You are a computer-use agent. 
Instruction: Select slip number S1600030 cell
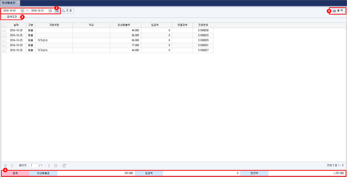pyautogui.click(x=203, y=30)
